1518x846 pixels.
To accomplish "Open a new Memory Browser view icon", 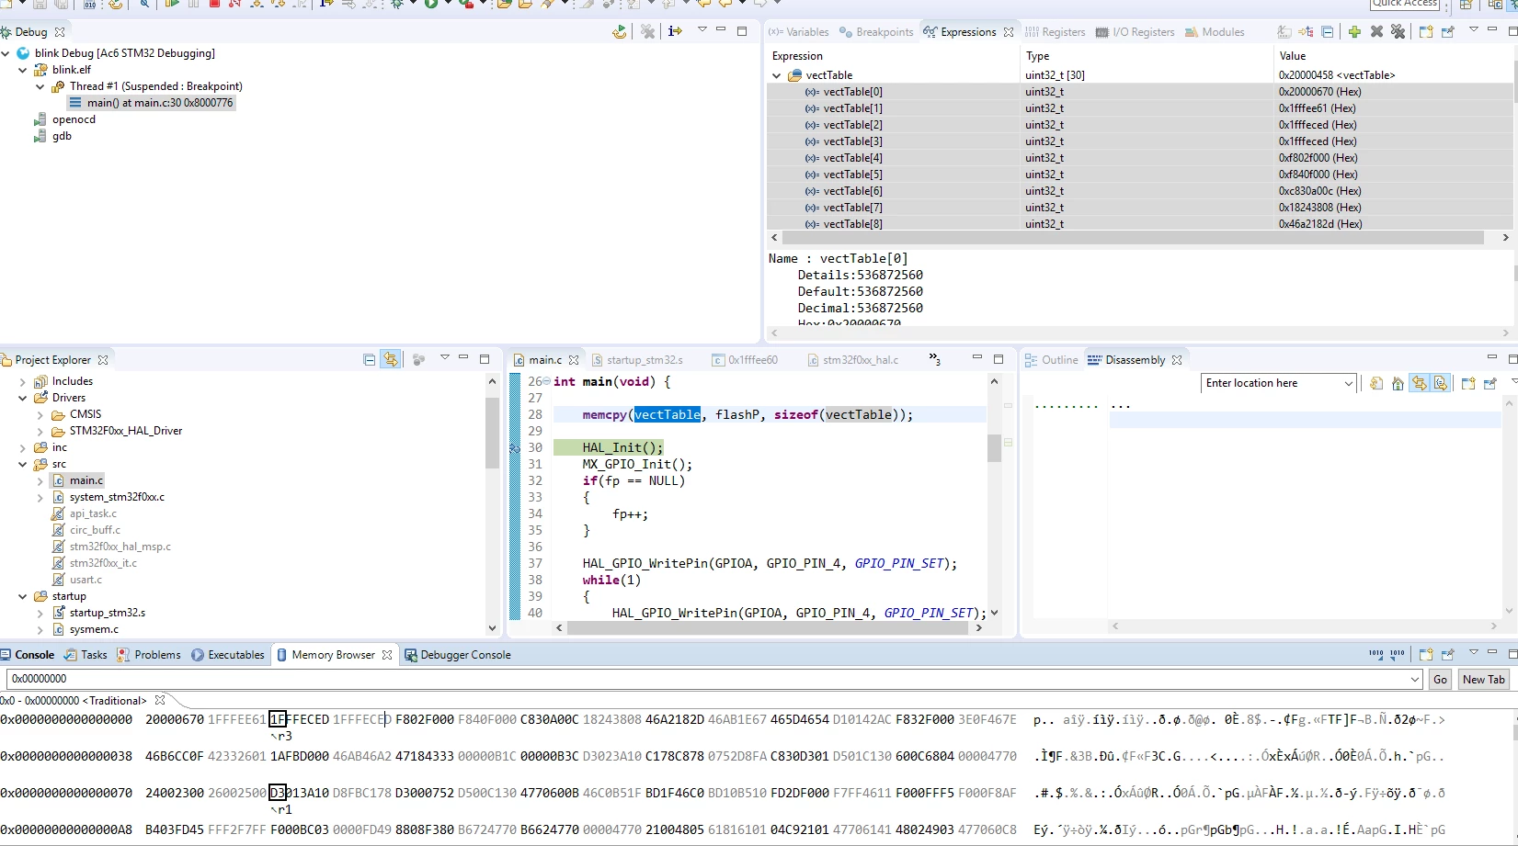I will (x=1426, y=654).
